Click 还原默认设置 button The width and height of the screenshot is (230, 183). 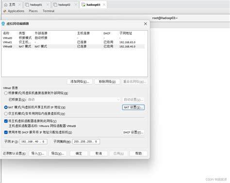point(14,153)
